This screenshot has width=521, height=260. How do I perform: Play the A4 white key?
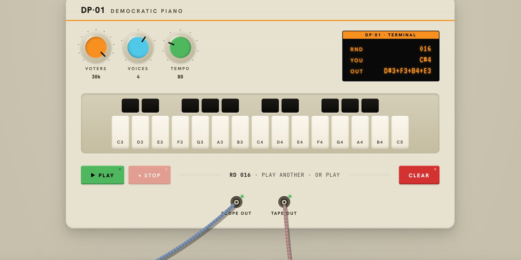[x=360, y=132]
